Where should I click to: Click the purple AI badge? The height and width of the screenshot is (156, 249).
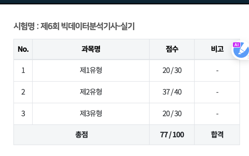(x=237, y=45)
